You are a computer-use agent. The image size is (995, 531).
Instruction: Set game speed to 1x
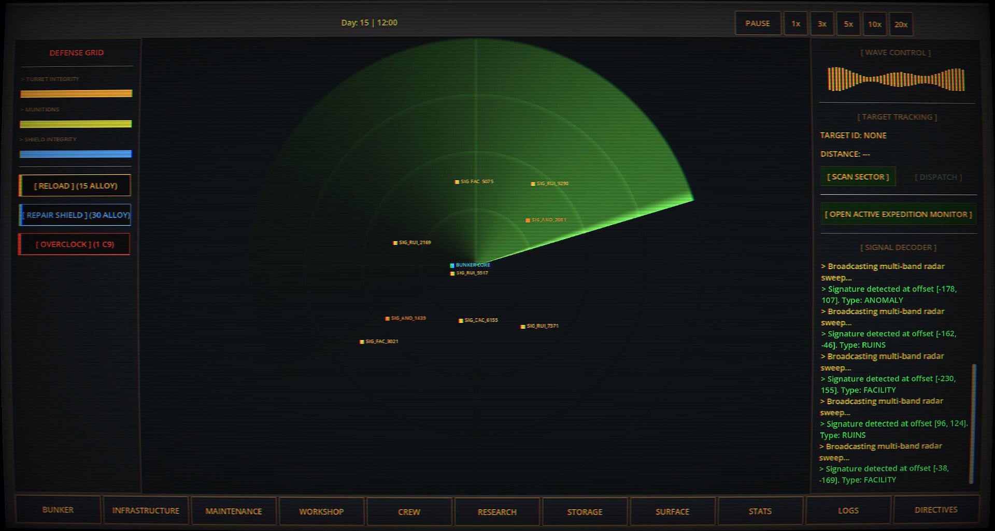tap(795, 24)
